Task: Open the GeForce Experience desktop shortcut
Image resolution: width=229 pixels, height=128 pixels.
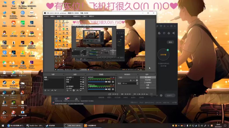Action: click(x=13, y=104)
